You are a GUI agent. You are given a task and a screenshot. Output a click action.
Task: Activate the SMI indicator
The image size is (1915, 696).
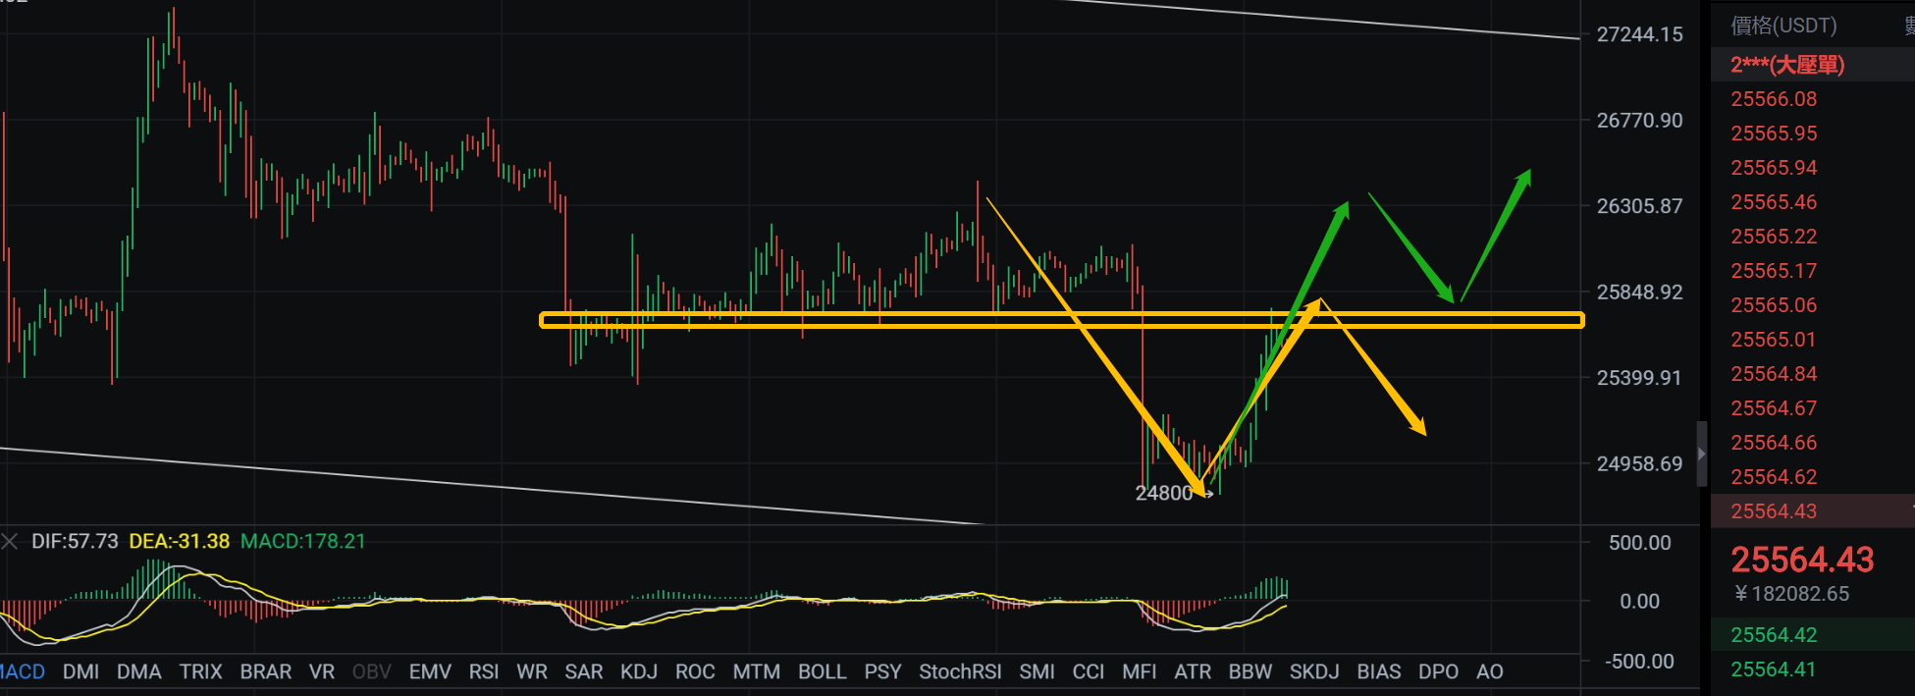pos(1037,671)
